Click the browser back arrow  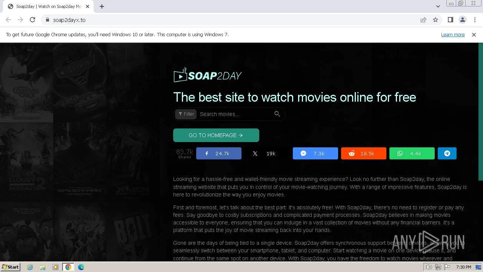pyautogui.click(x=8, y=20)
